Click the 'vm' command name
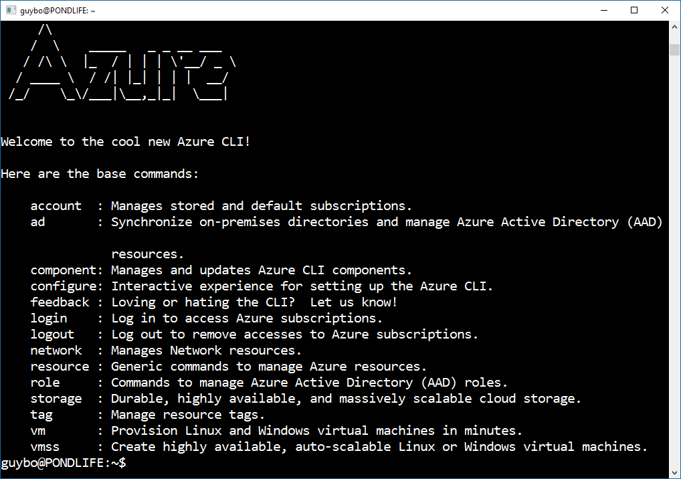The height and width of the screenshot is (479, 681). point(37,431)
